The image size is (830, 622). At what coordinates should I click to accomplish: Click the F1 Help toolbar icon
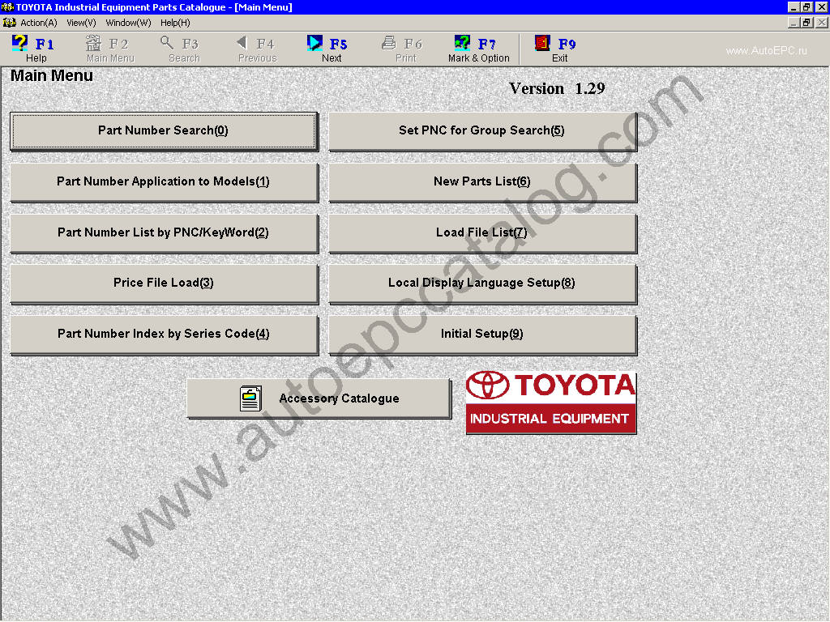(x=20, y=44)
